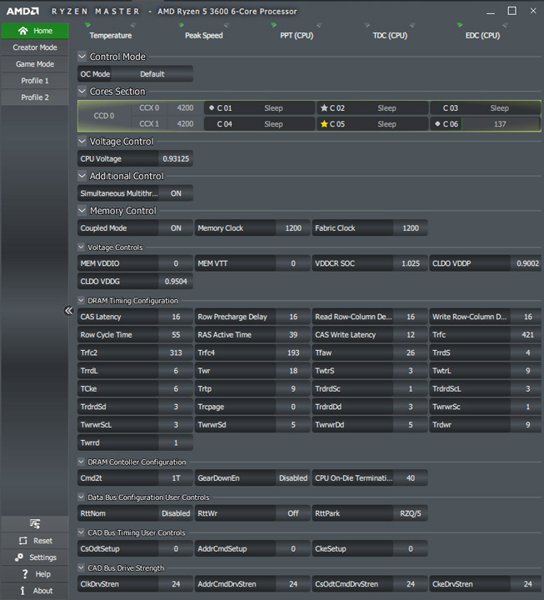Minimize the Ryzen Master window

(x=491, y=13)
